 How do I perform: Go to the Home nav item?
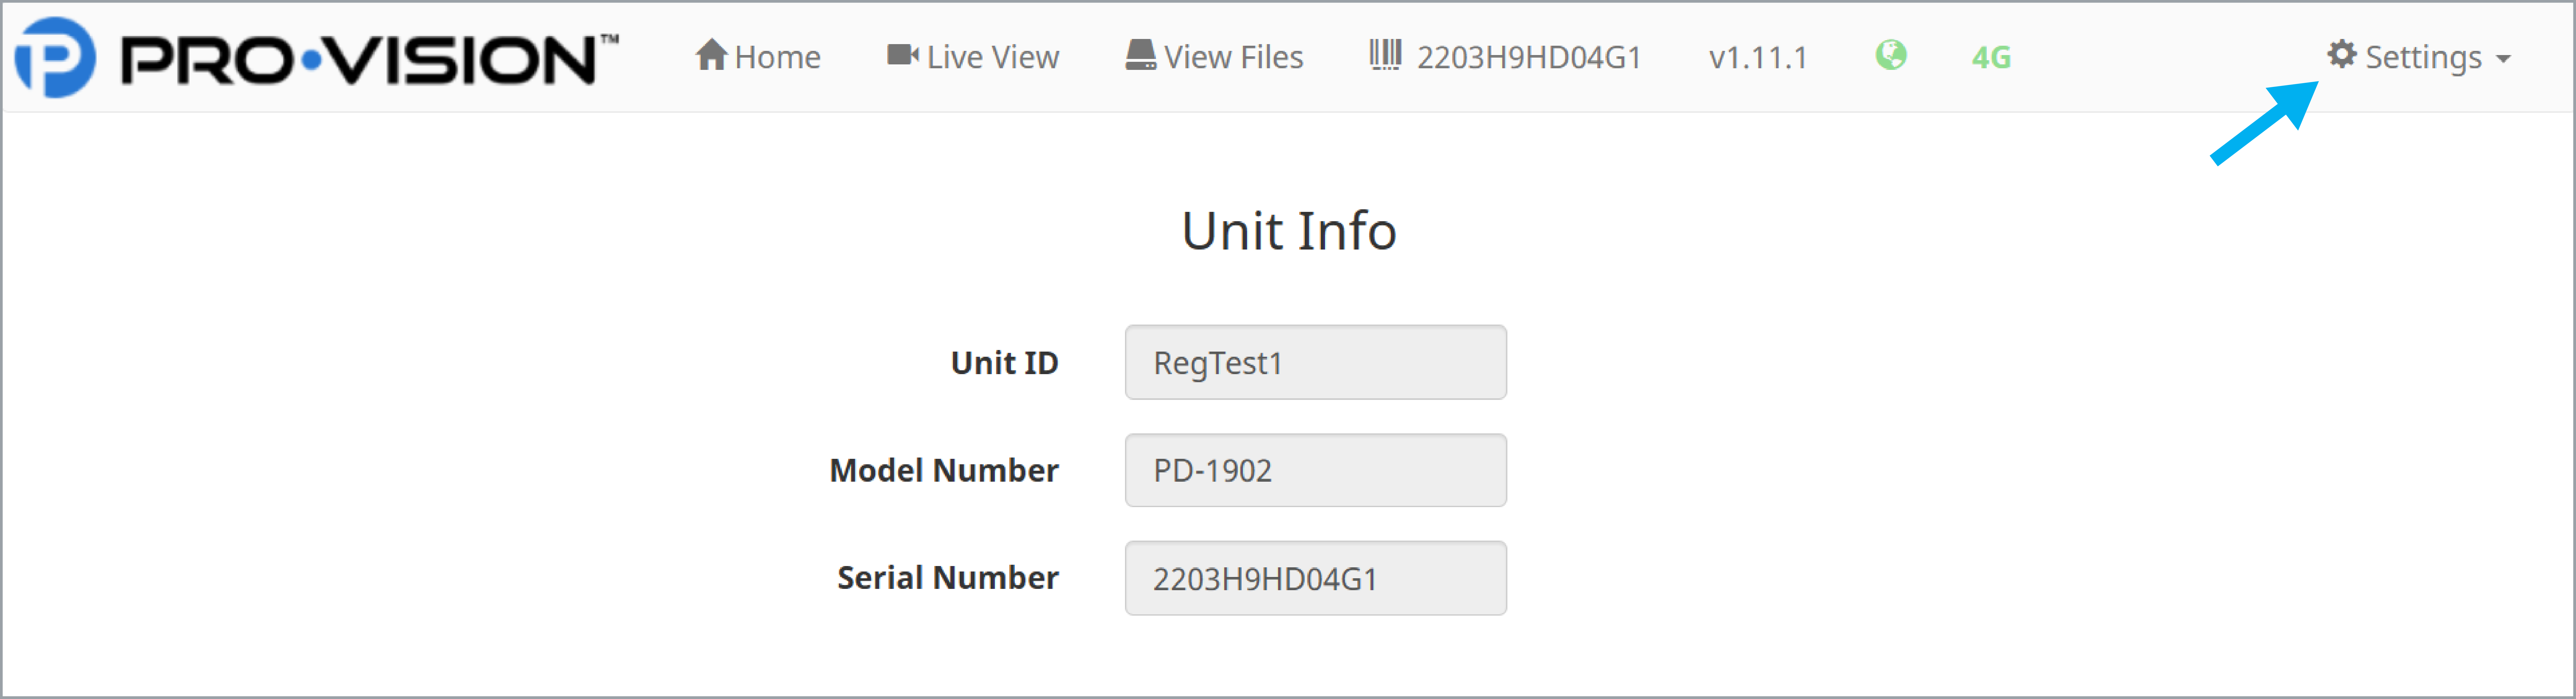(758, 57)
